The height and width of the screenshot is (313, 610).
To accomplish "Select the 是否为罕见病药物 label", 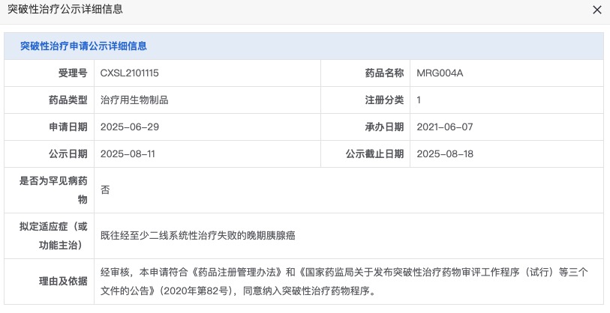I will click(x=53, y=190).
